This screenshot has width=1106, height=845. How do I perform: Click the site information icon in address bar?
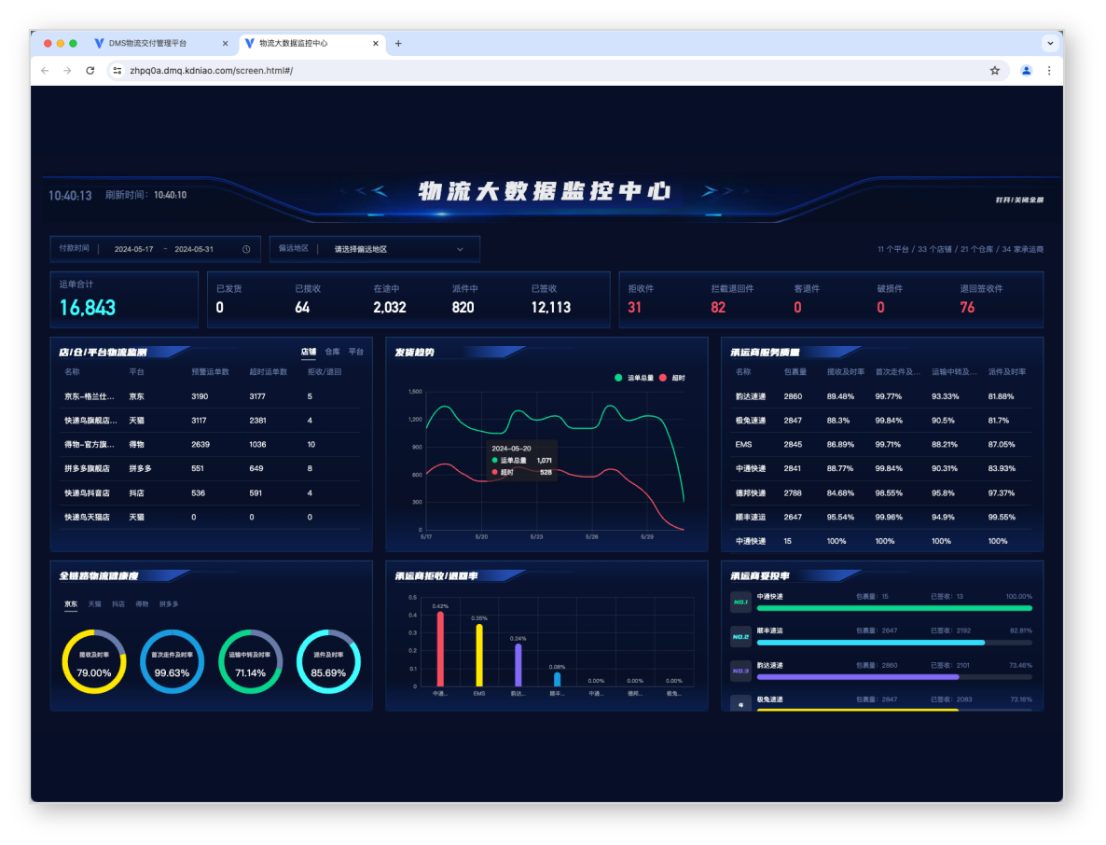[x=118, y=70]
